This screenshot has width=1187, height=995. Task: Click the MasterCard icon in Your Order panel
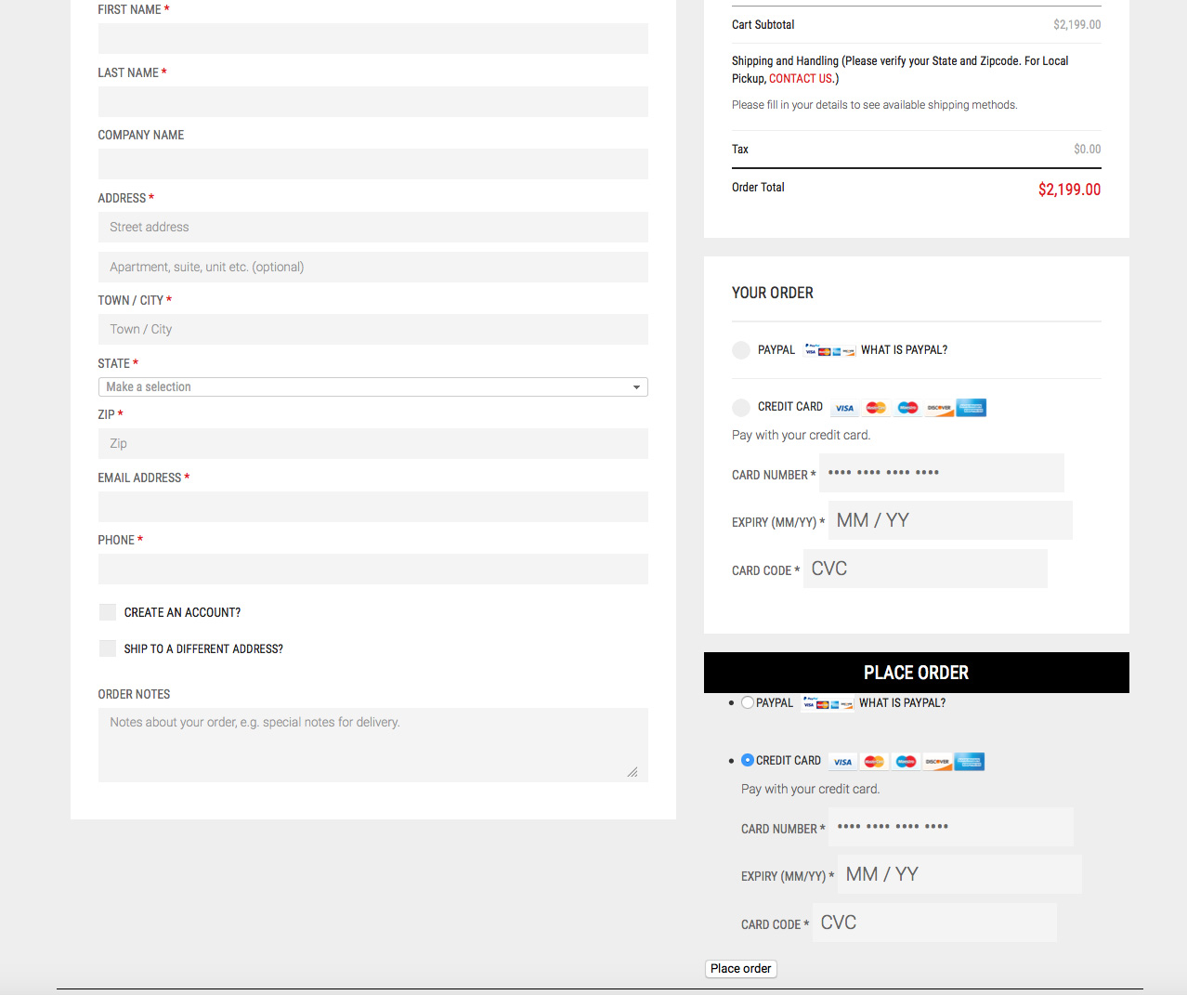[876, 408]
